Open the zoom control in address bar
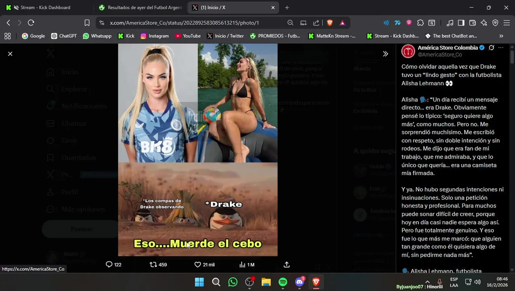The image size is (515, 291). (290, 23)
